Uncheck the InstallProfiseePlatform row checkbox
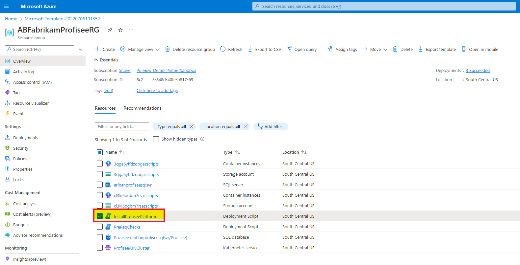The image size is (520, 265). coord(100,216)
